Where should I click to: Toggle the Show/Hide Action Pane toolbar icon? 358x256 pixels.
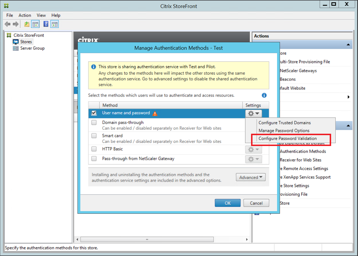click(x=54, y=24)
